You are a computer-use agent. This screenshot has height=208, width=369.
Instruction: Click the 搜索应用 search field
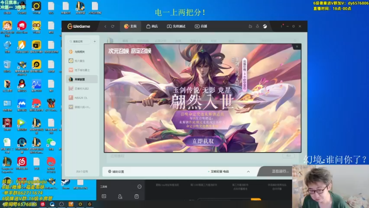79,42
